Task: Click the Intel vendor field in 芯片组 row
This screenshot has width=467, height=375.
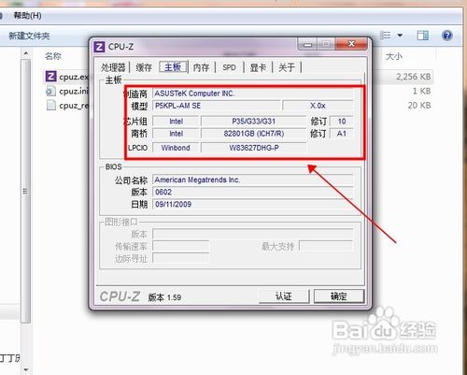Action: [176, 122]
